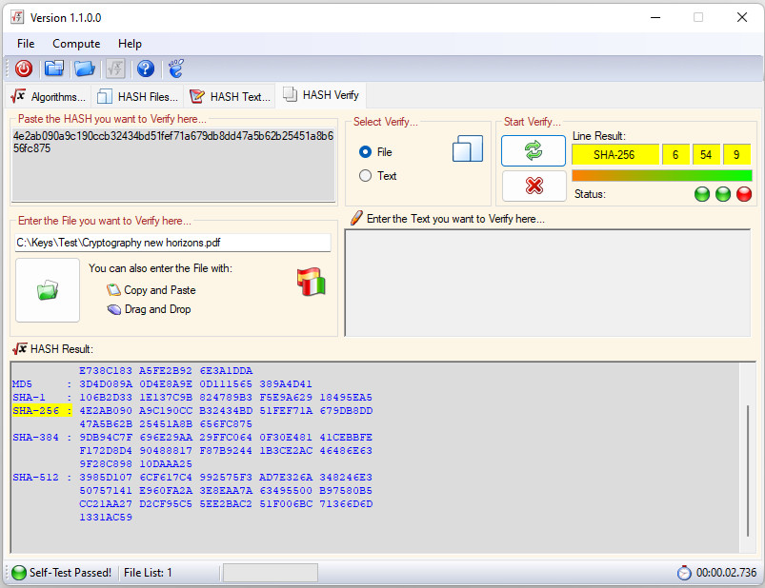Select the Text verify radio button
This screenshot has height=588, width=765.
point(365,175)
